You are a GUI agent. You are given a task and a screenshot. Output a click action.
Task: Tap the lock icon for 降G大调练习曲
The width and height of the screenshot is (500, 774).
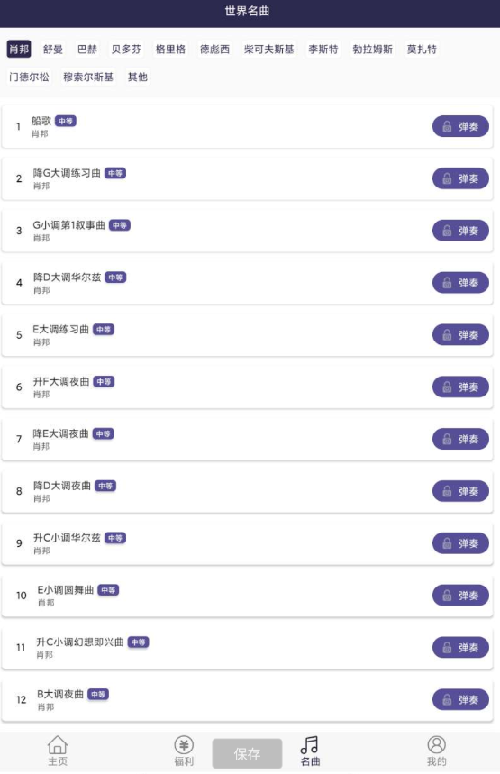click(447, 178)
